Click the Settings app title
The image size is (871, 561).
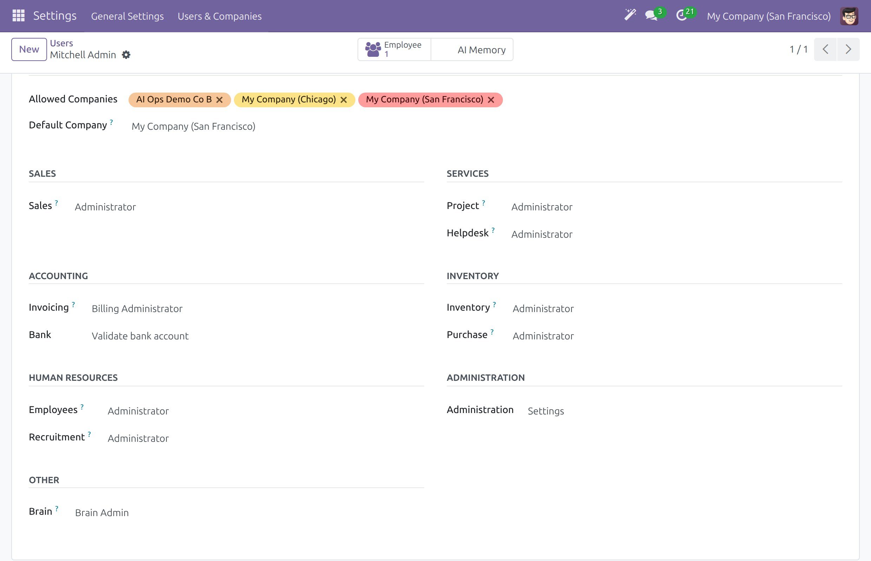pyautogui.click(x=55, y=16)
